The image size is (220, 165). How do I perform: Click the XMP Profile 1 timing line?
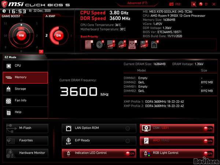[154, 102]
